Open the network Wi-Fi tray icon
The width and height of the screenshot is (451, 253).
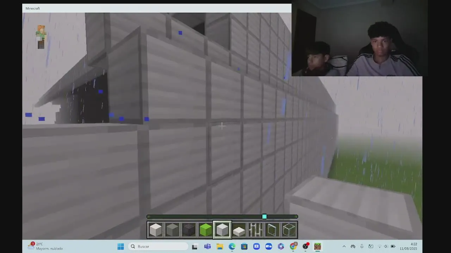coord(379,247)
